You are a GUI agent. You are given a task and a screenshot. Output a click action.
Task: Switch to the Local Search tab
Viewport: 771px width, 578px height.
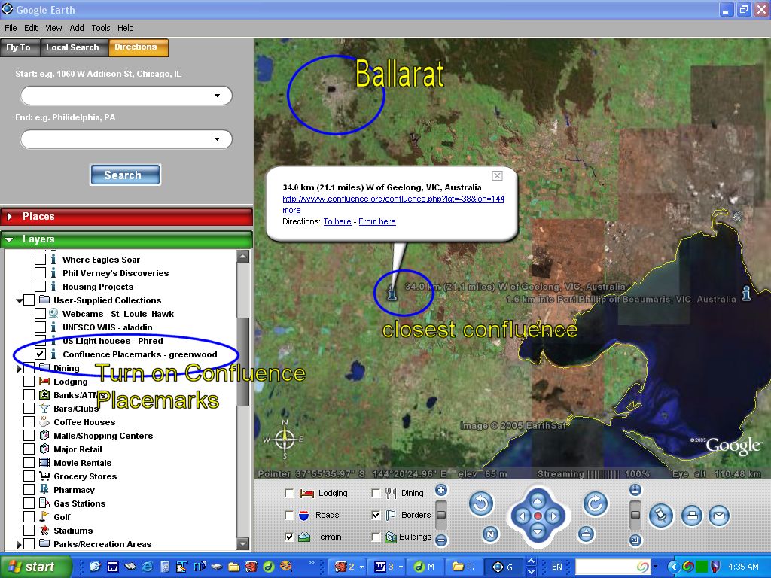(x=72, y=47)
